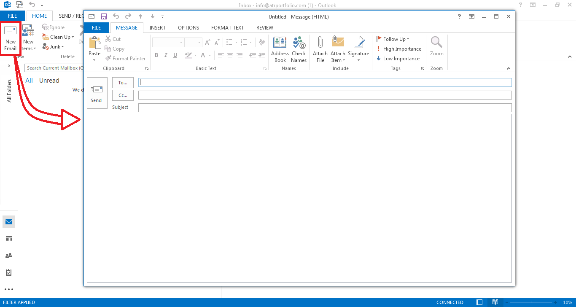Click the Cut scissors icon
The height and width of the screenshot is (307, 576).
[x=108, y=39]
